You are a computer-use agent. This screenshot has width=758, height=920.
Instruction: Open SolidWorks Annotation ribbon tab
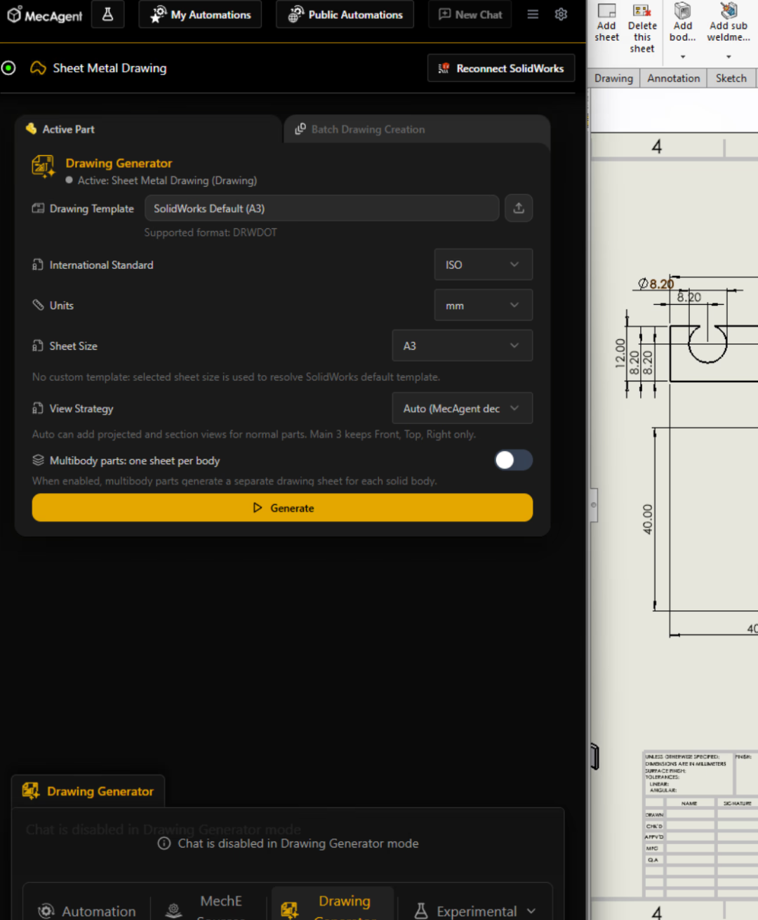pos(673,78)
